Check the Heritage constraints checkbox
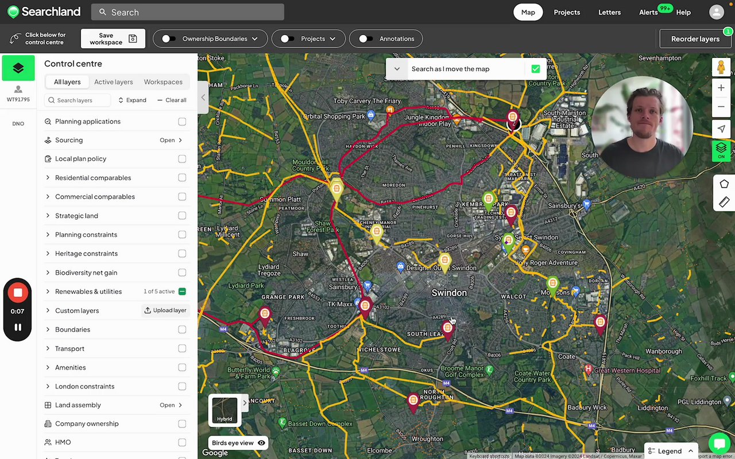Viewport: 735px width, 459px height. click(x=182, y=254)
